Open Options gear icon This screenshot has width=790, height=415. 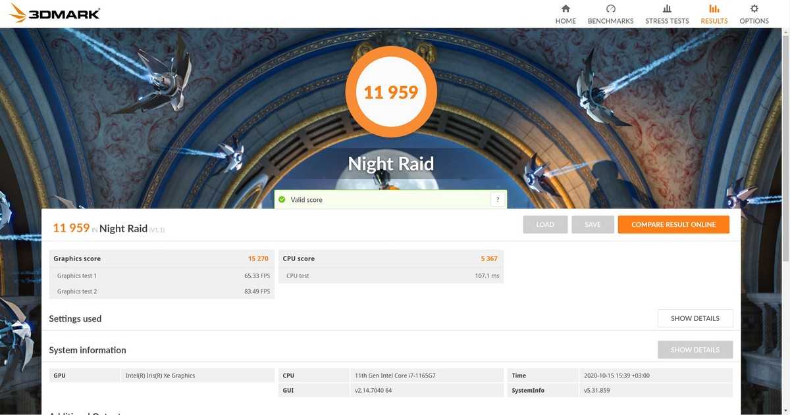click(x=754, y=9)
